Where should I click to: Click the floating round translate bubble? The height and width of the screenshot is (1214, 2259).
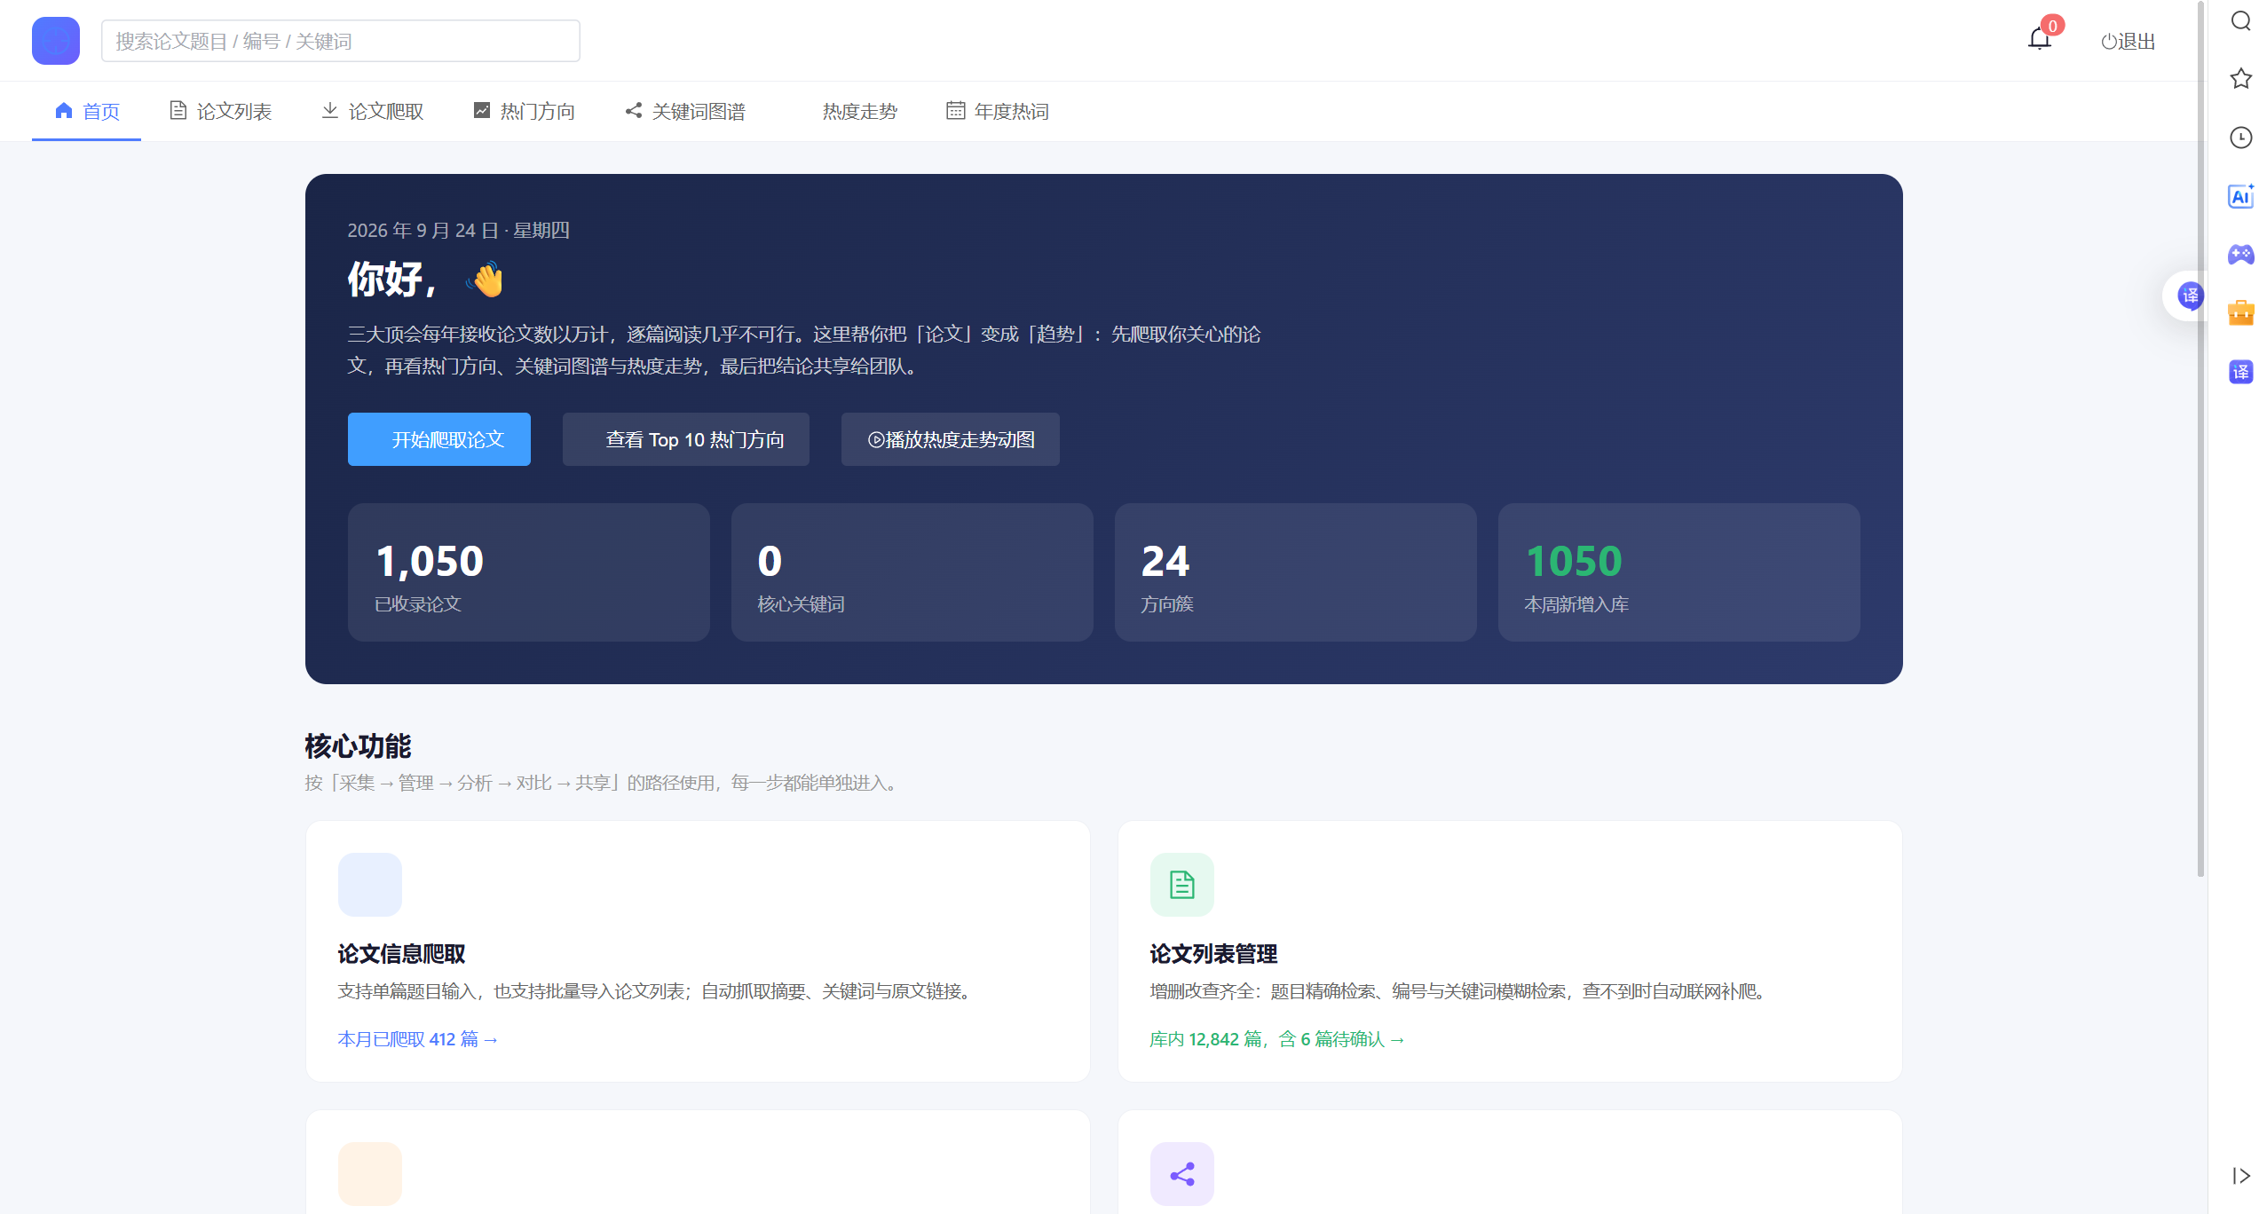click(2191, 296)
